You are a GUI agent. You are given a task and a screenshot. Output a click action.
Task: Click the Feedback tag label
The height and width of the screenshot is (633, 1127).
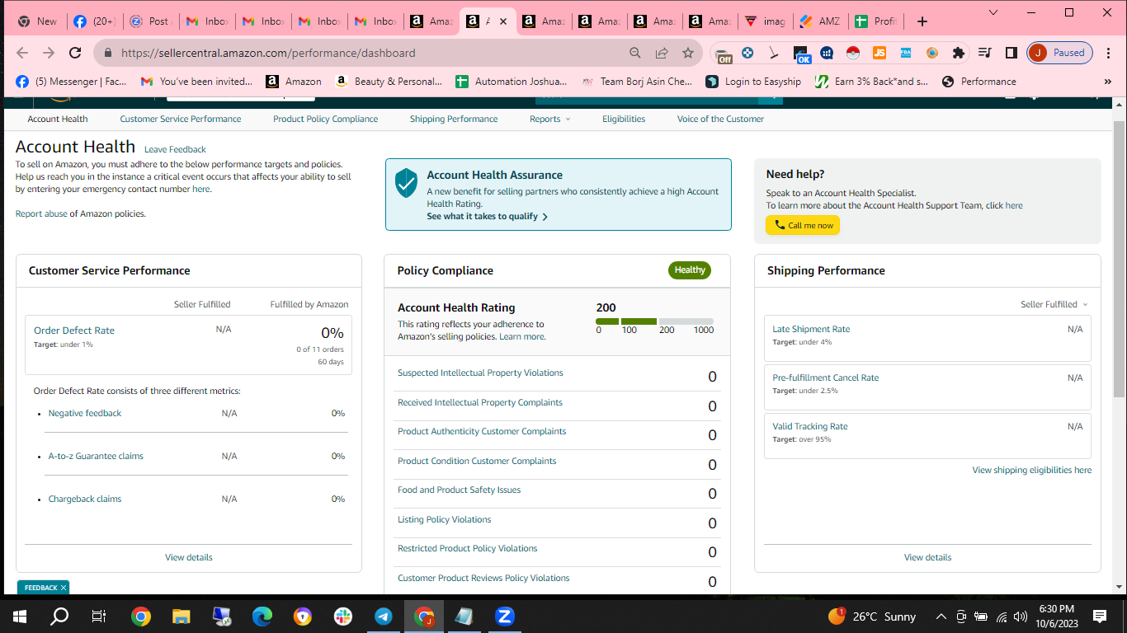(40, 588)
